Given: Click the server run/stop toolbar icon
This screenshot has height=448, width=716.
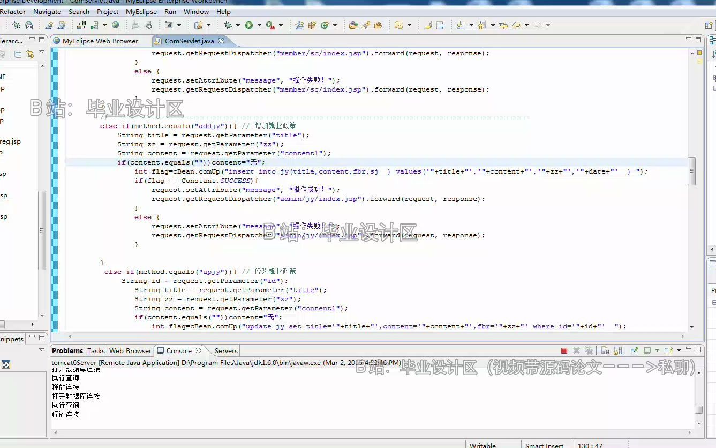Looking at the screenshot, I should [x=95, y=25].
